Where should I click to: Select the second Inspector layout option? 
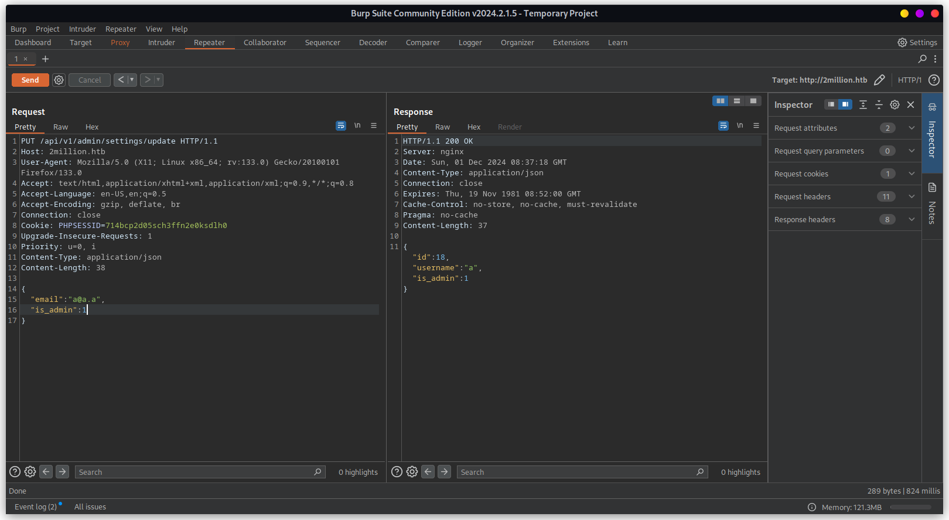(845, 104)
